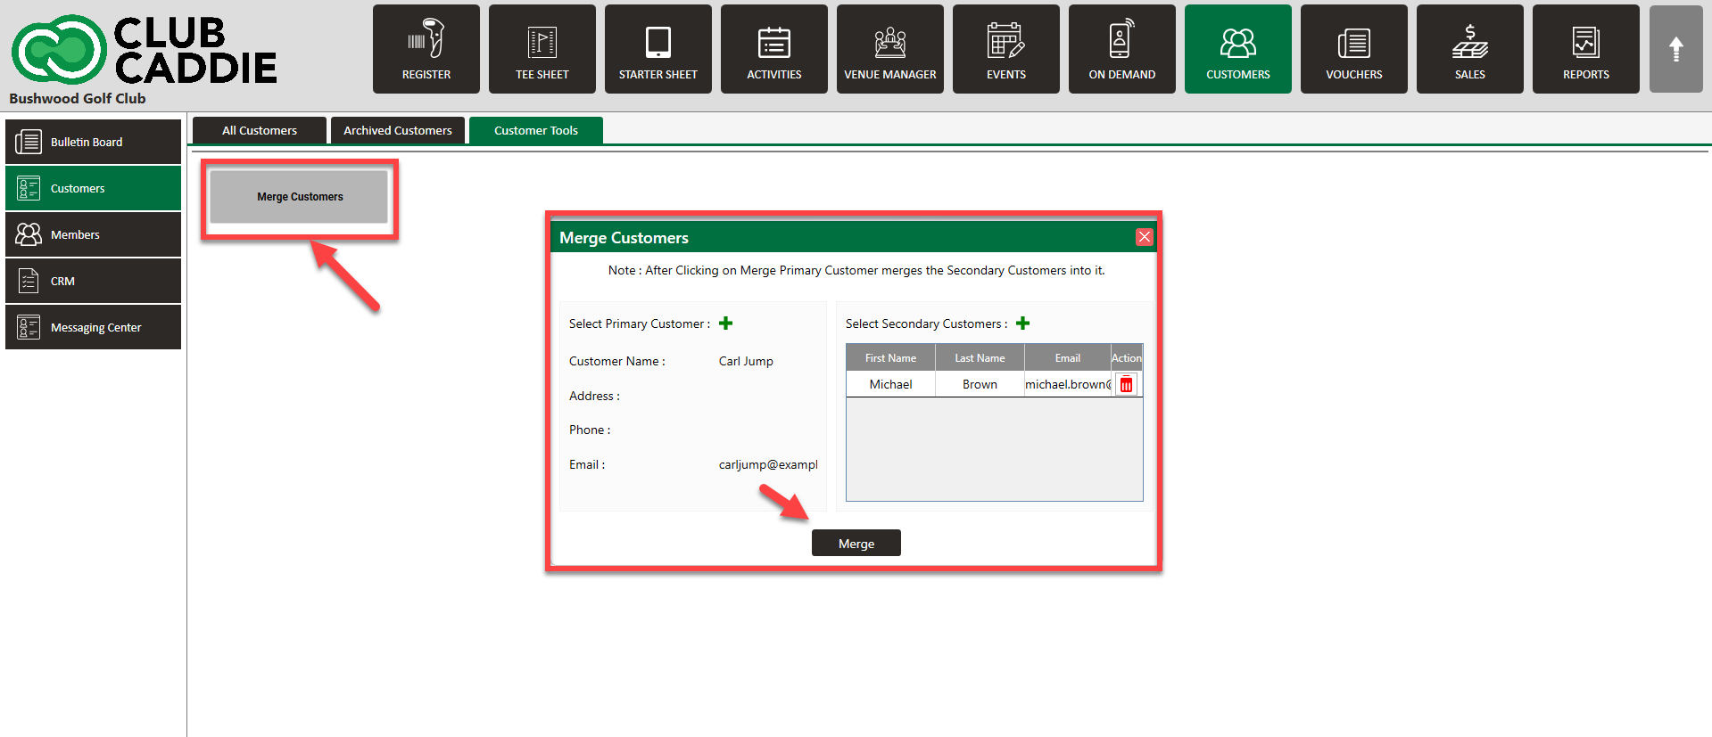Open the Register barcode scanner module
This screenshot has height=737, width=1712.
[x=426, y=49]
